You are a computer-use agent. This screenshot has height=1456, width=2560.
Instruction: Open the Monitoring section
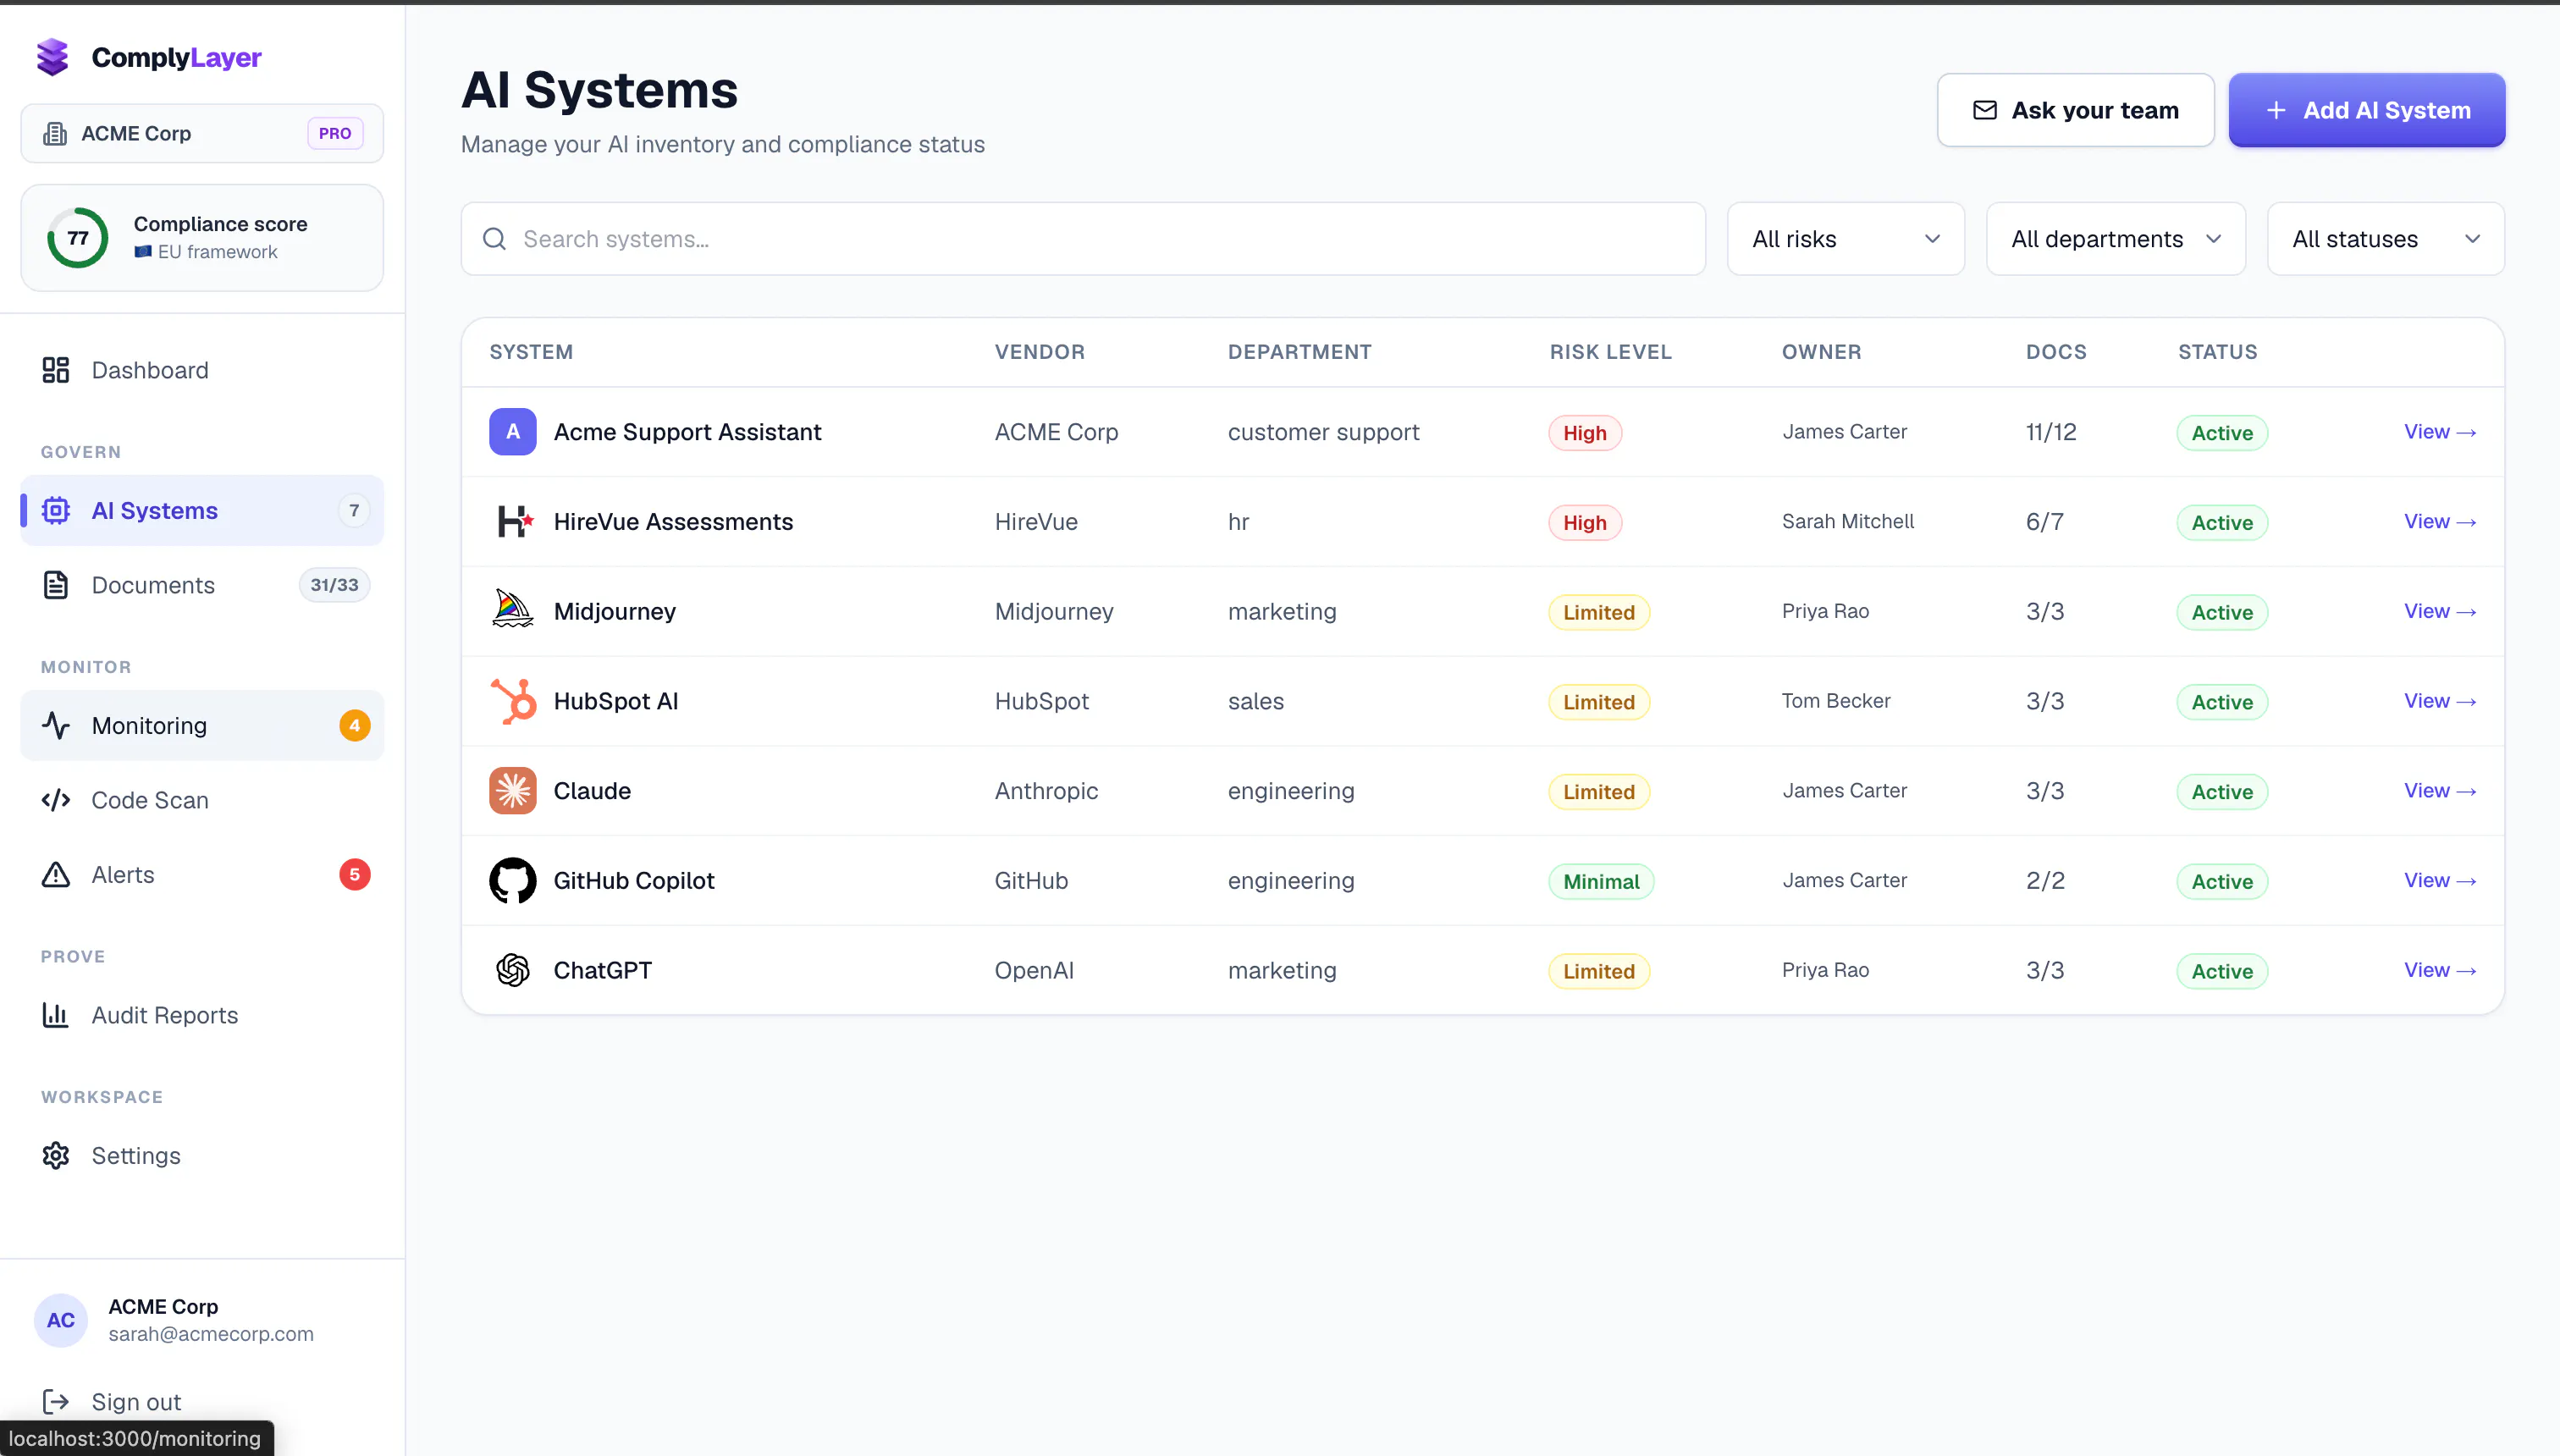(202, 725)
